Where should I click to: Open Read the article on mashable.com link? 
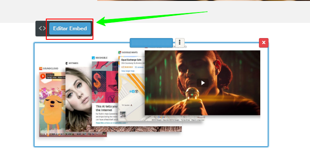pos(112,123)
